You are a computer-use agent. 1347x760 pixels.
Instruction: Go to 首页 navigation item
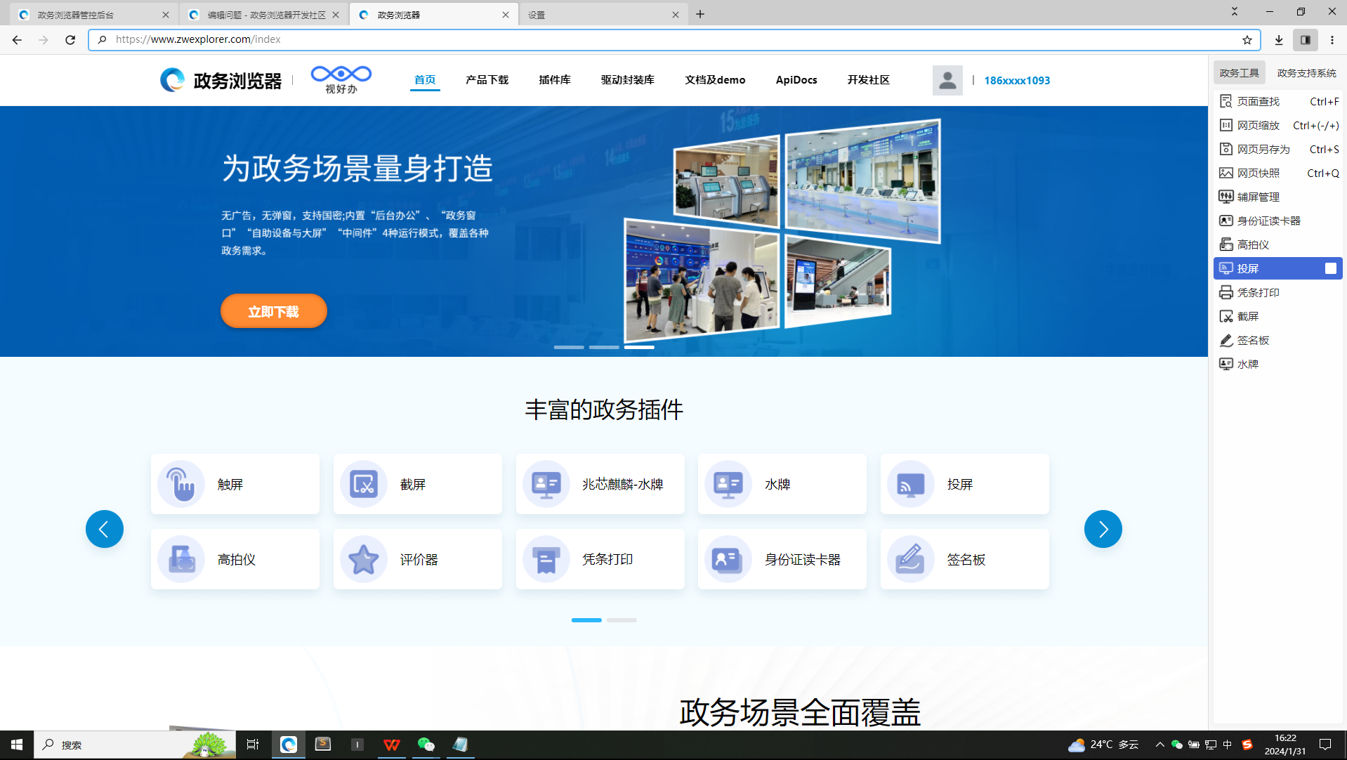pos(425,80)
